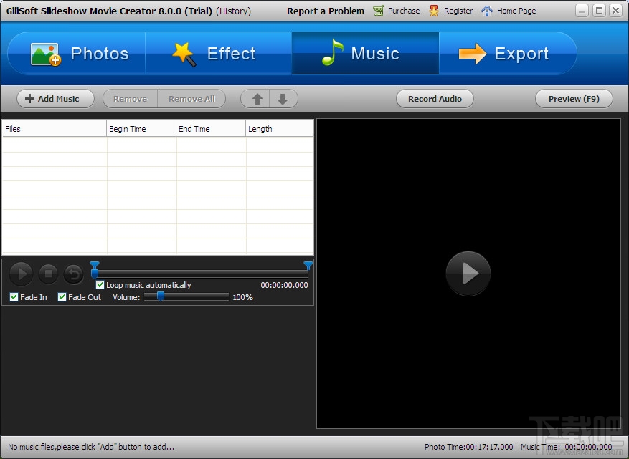The height and width of the screenshot is (459, 629).
Task: Start a Record Audio session
Action: (435, 98)
